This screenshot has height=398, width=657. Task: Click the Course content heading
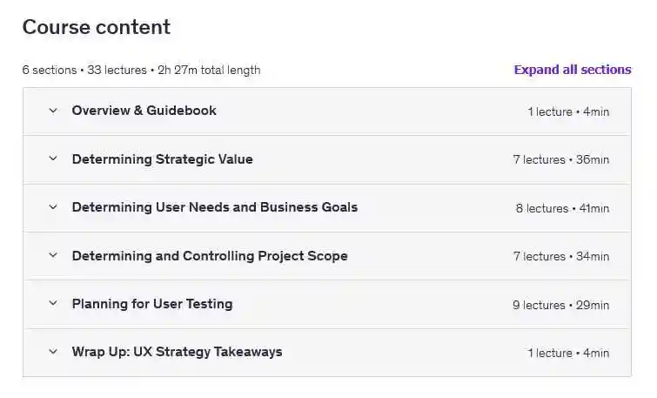click(x=96, y=27)
